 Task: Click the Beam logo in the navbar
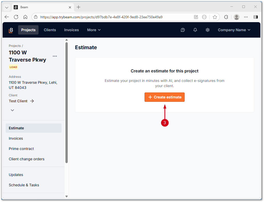pos(11,30)
